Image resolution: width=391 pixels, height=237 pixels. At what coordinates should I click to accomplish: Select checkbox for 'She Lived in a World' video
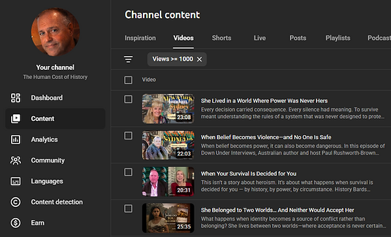[128, 99]
